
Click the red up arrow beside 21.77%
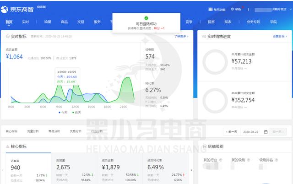pyautogui.click(x=184, y=175)
